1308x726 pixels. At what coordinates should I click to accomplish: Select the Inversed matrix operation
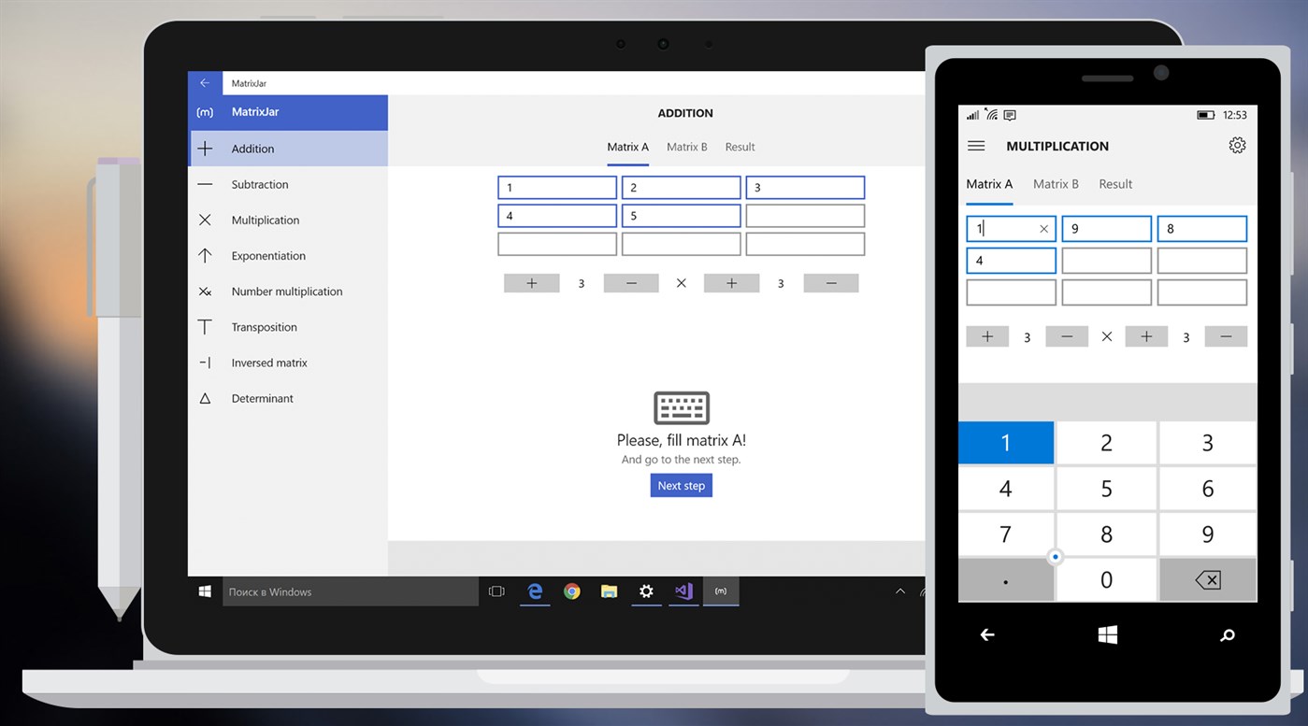click(270, 363)
